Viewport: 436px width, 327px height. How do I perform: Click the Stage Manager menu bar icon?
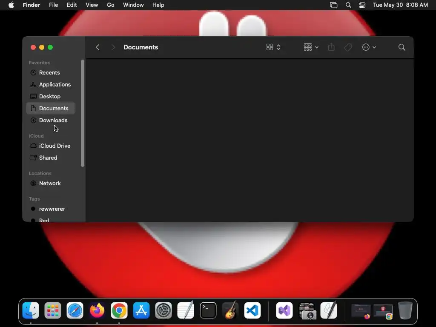coord(334,5)
